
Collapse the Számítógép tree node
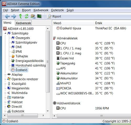tap(5, 33)
